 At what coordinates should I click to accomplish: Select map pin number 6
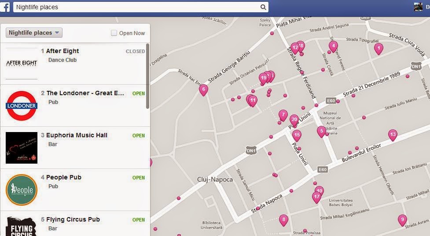click(203, 90)
